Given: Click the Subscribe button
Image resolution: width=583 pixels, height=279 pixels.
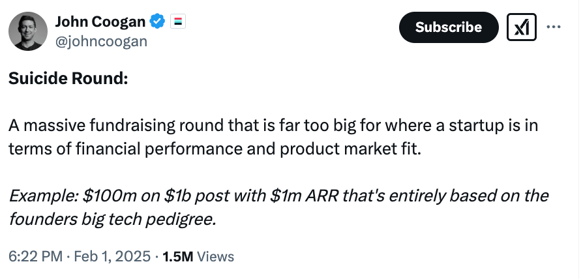Looking at the screenshot, I should (x=449, y=27).
